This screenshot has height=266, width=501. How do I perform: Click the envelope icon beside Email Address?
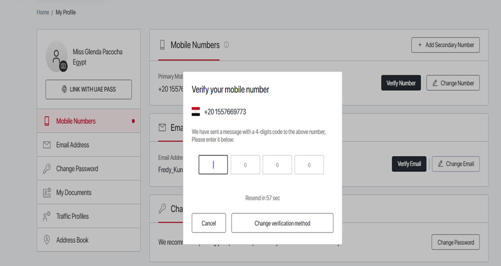tap(47, 145)
